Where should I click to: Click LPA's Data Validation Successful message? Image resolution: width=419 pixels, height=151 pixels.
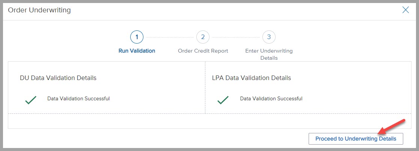(271, 99)
